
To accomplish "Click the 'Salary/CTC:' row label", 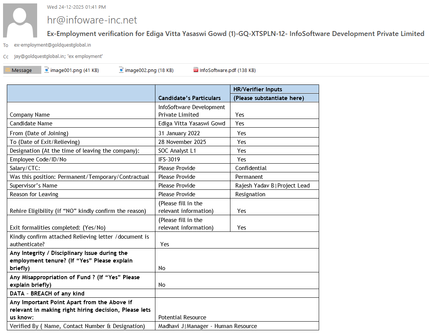I will [x=25, y=168].
